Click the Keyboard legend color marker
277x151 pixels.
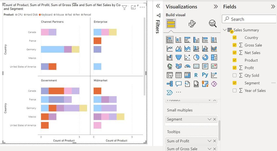click(x=40, y=15)
